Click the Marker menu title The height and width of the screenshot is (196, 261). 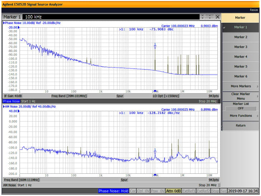[x=240, y=18]
